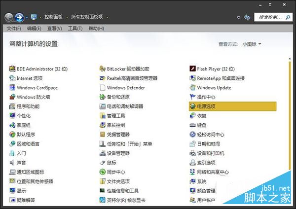296x209 pixels.
Task: Click the 键盘 link
Action: [x=202, y=125]
